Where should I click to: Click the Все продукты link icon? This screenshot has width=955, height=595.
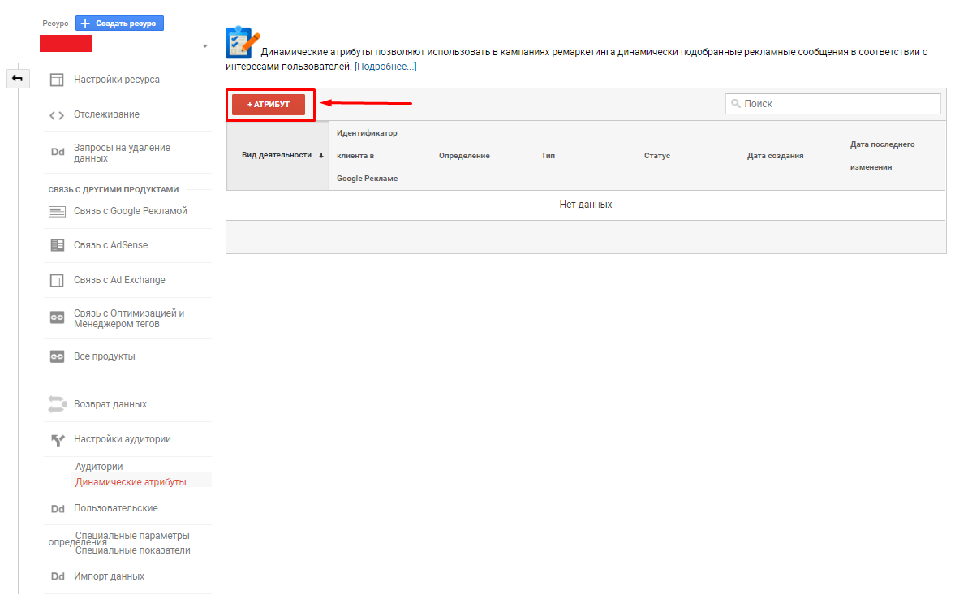[x=58, y=356]
